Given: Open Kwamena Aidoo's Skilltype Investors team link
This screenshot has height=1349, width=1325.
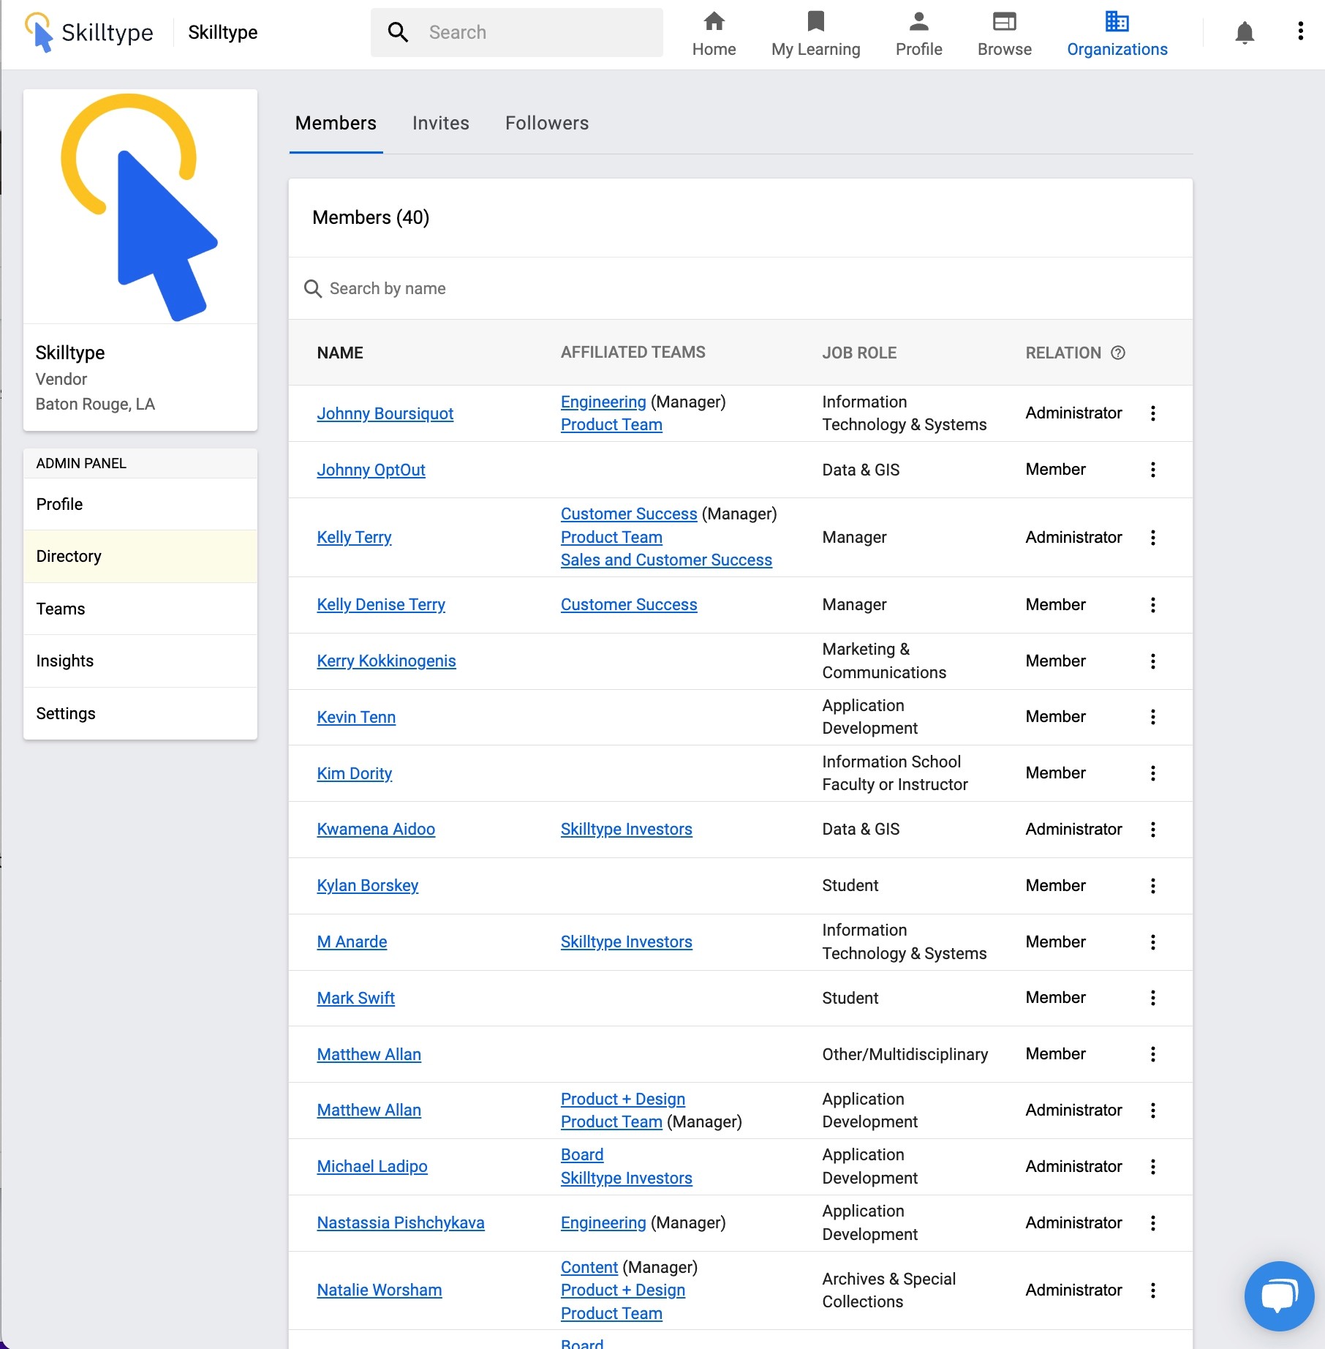Looking at the screenshot, I should [626, 829].
